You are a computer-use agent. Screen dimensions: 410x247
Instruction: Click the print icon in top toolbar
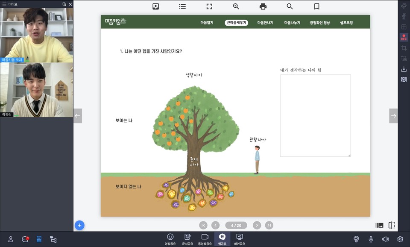click(263, 6)
